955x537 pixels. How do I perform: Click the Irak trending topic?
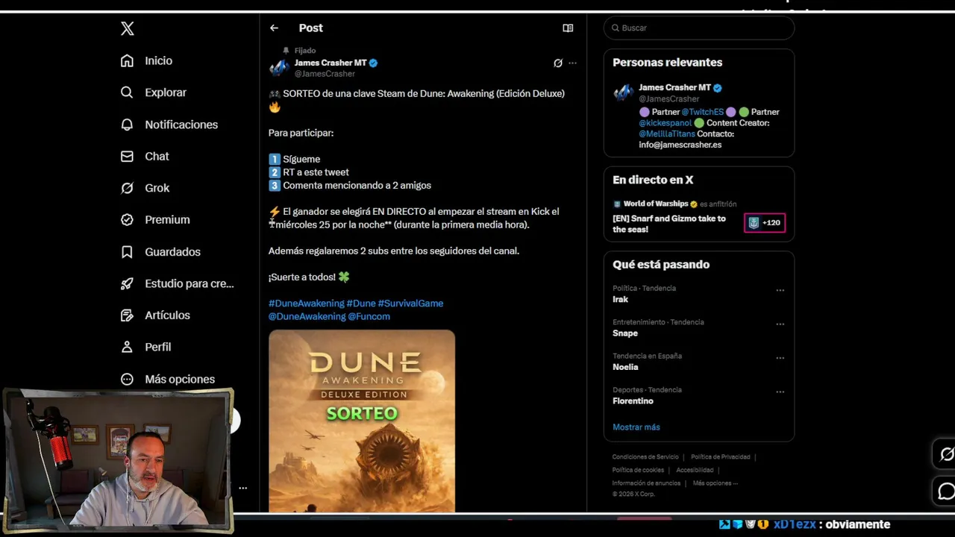[621, 299]
